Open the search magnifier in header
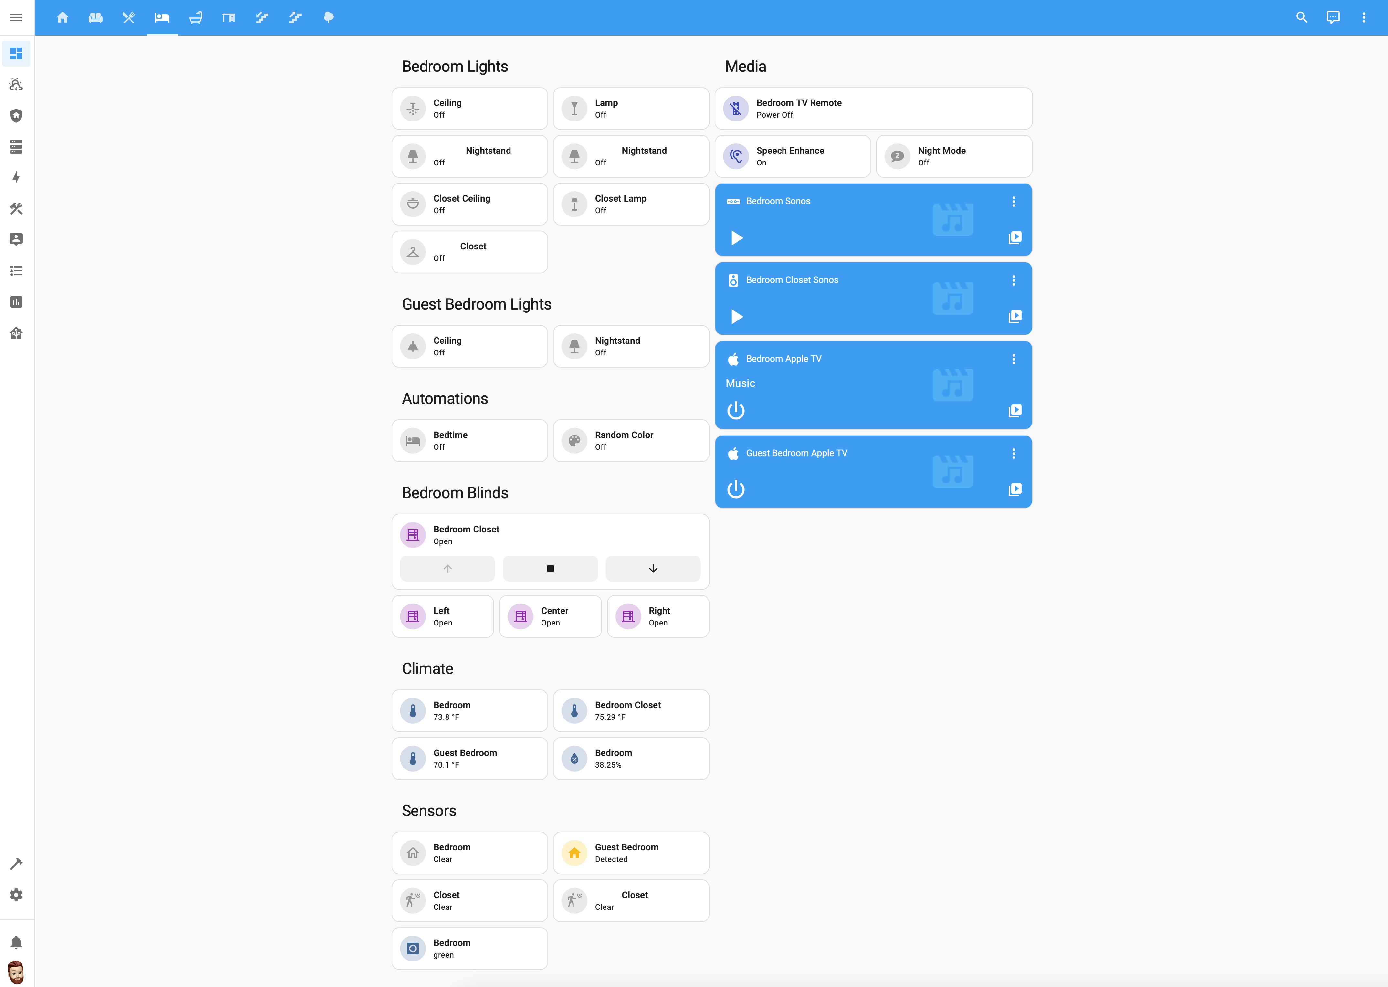Screen dimensions: 1388x987 point(1301,17)
